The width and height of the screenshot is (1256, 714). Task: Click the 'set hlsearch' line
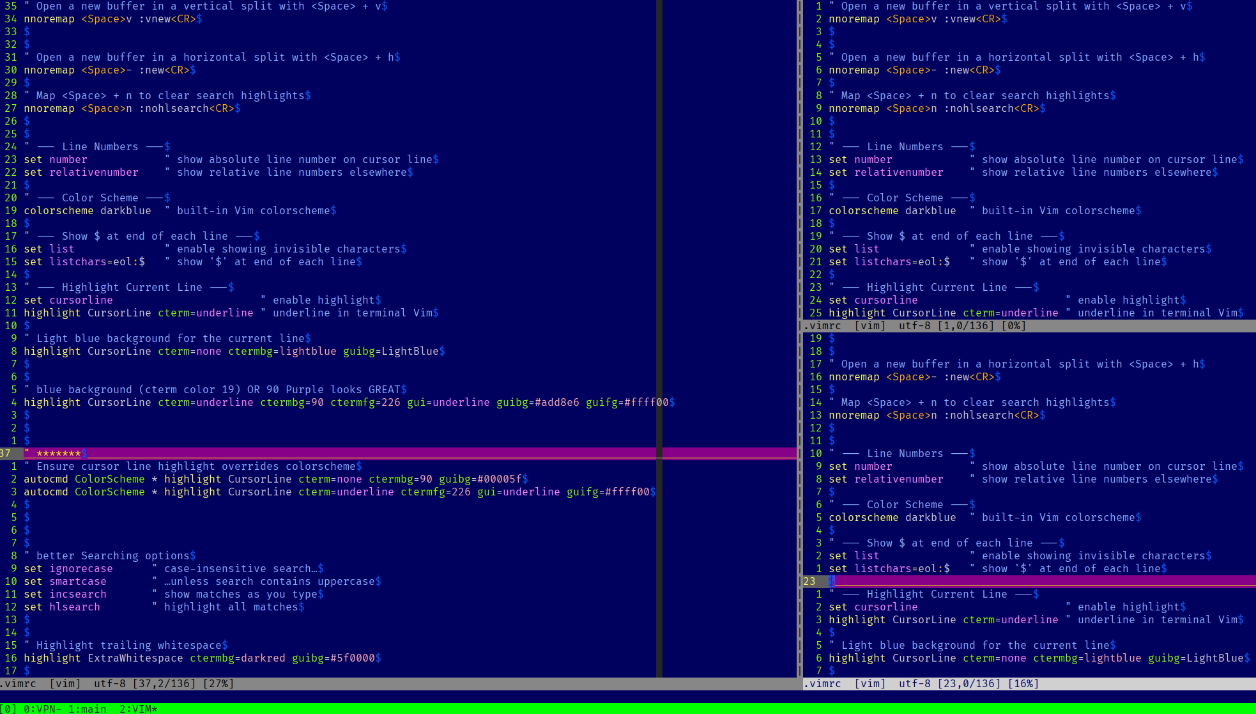(62, 607)
